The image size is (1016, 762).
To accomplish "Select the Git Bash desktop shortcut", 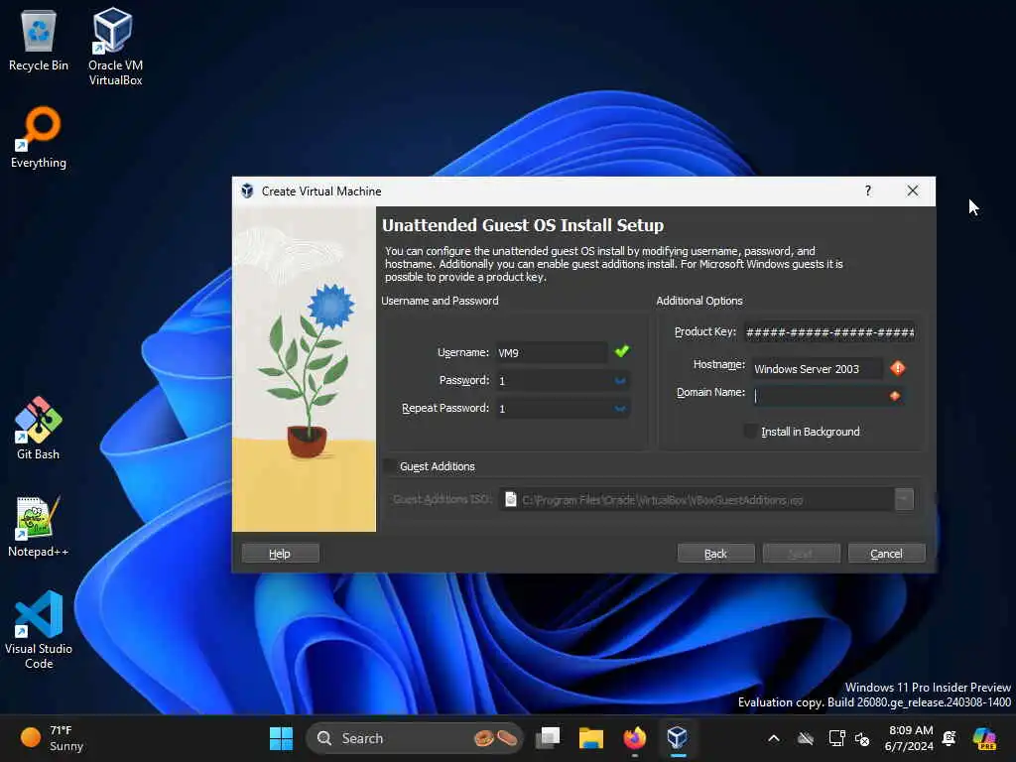I will point(39,429).
